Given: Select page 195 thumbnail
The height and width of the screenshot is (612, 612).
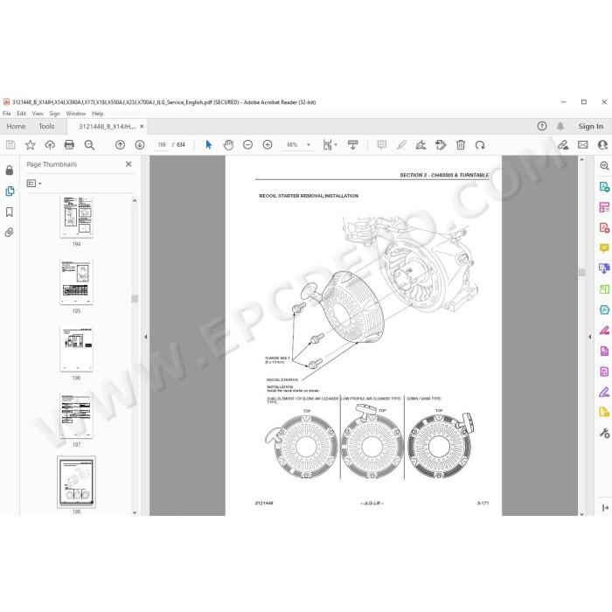Looking at the screenshot, I should 76,282.
